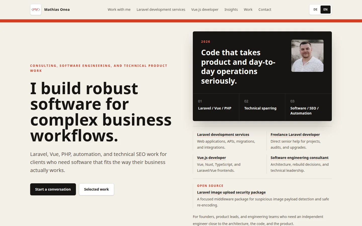Open the Contact page
Viewport: 362px width, 226px height.
(265, 10)
